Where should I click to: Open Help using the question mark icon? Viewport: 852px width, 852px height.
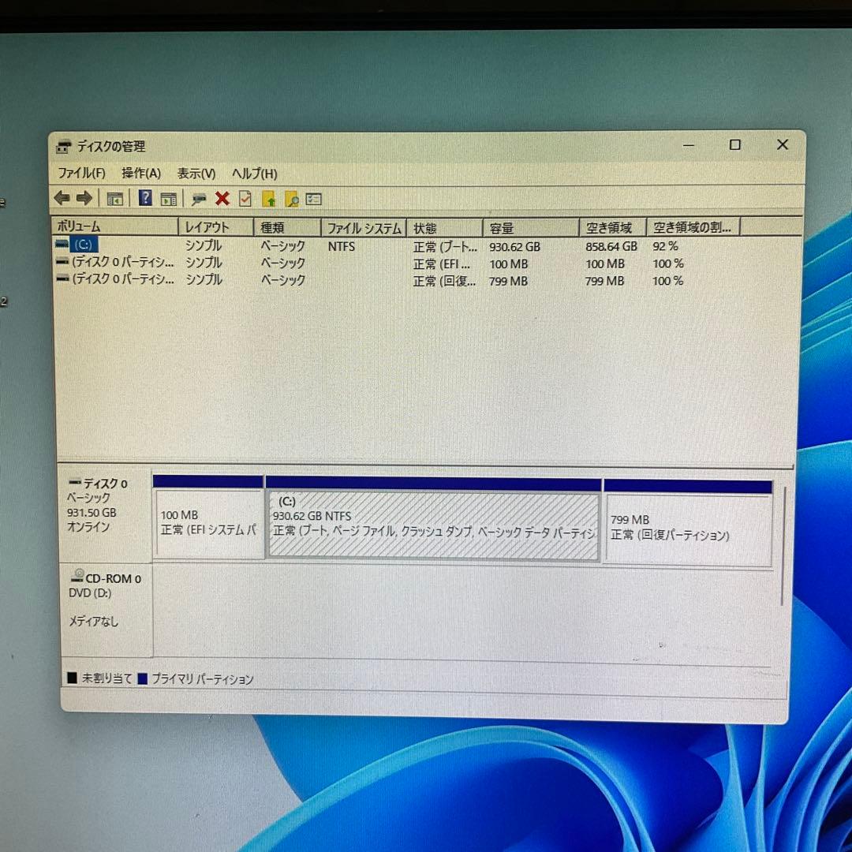pyautogui.click(x=145, y=198)
